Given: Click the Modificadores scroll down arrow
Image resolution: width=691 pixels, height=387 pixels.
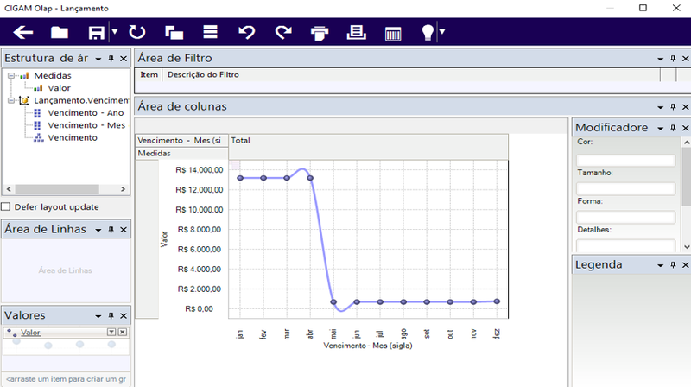Looking at the screenshot, I should 687,247.
